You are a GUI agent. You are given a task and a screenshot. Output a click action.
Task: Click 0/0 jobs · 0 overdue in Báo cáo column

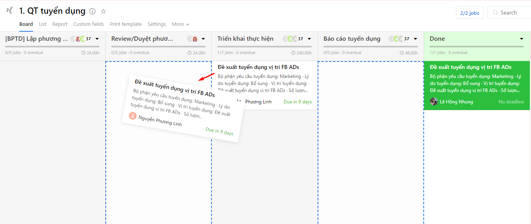[342, 53]
